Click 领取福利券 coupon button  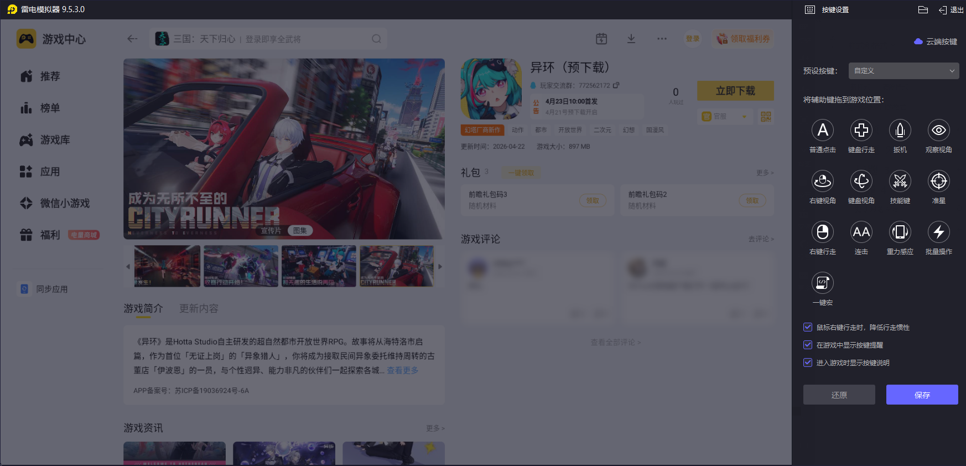click(743, 39)
